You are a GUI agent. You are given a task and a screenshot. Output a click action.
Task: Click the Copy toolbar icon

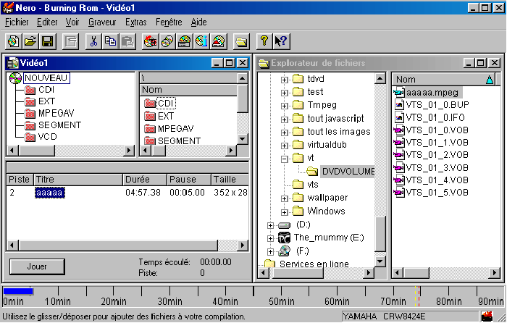point(111,41)
